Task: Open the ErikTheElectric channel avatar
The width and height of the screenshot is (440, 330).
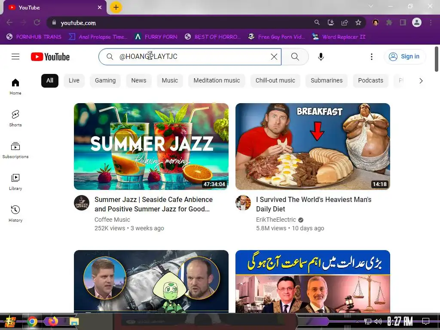Action: pyautogui.click(x=243, y=203)
